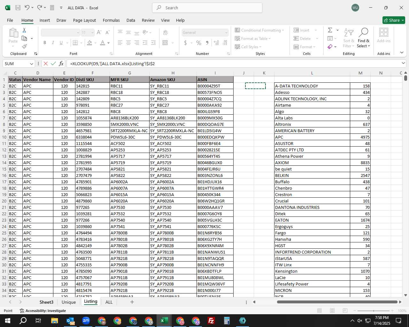The height and width of the screenshot is (327, 409).
Task: Open the View ribbon tab
Action: [165, 20]
